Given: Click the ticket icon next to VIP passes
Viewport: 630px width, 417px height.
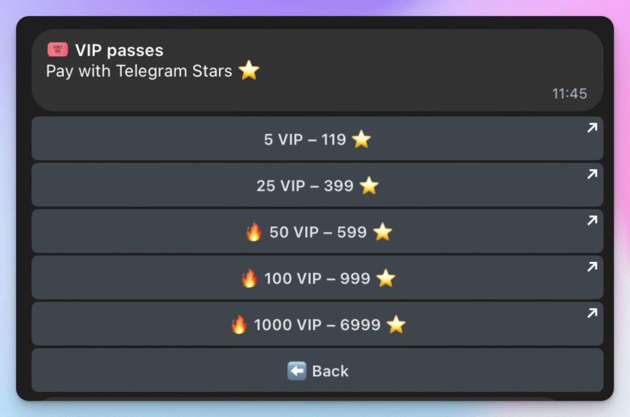Looking at the screenshot, I should [57, 50].
